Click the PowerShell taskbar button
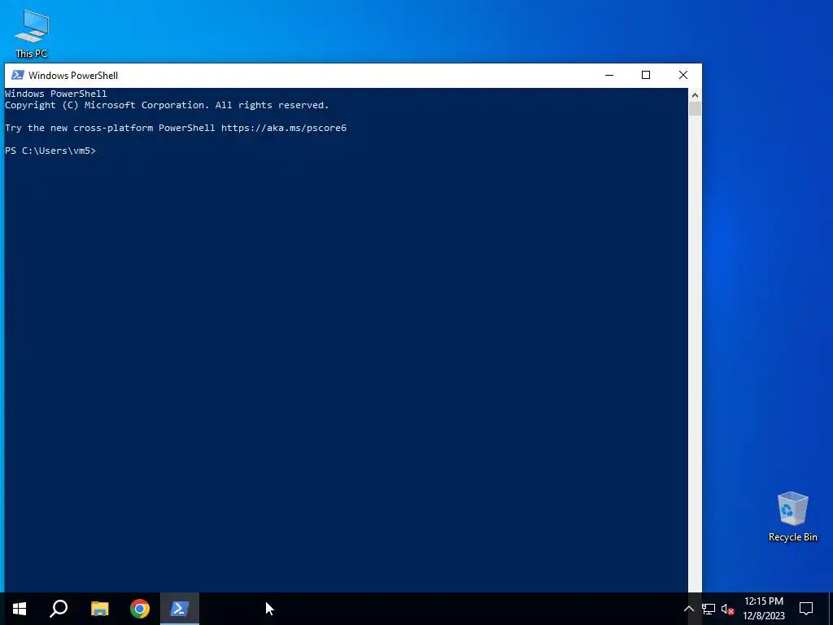 pos(180,609)
